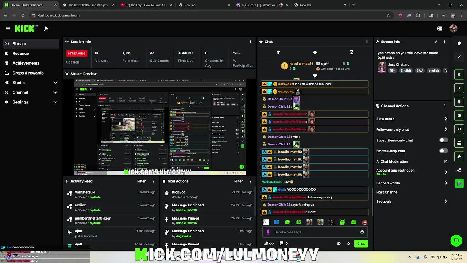Open the Channel Actions three-dot options
This screenshot has height=263, width=467.
(444, 106)
